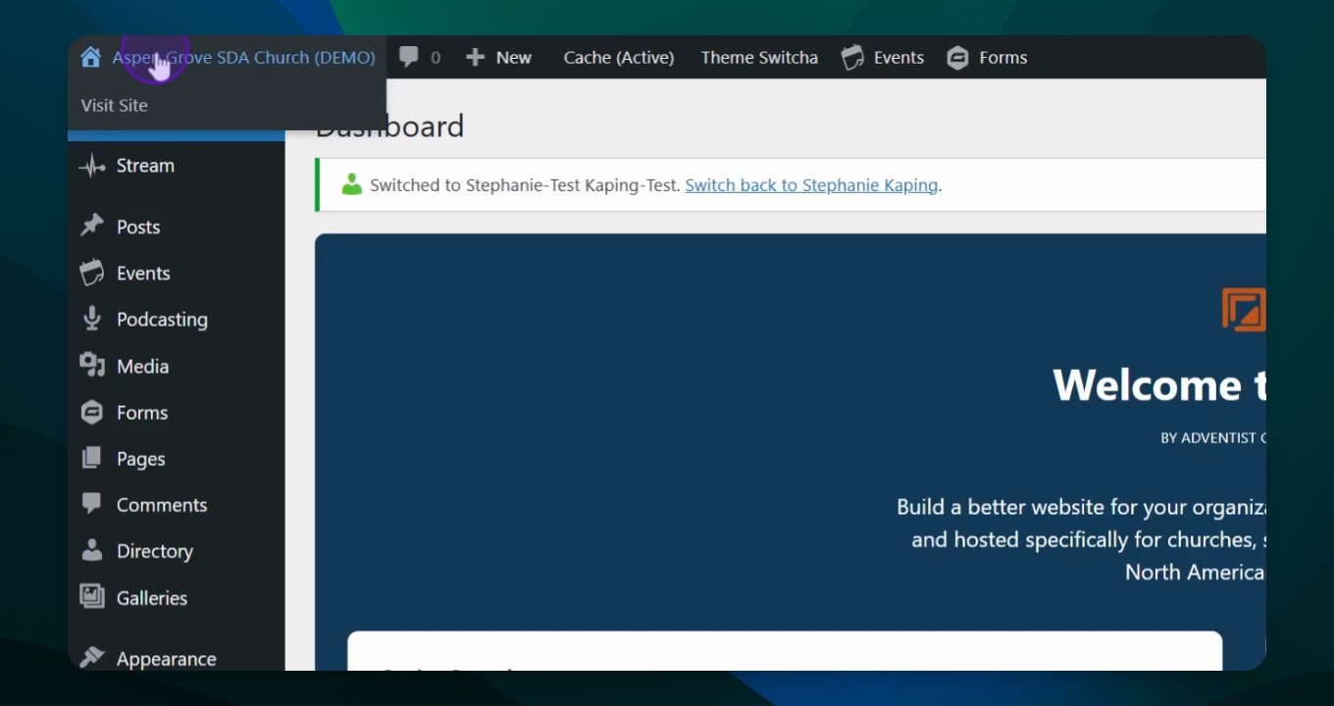Open the Pages section
This screenshot has width=1334, height=706.
click(141, 458)
